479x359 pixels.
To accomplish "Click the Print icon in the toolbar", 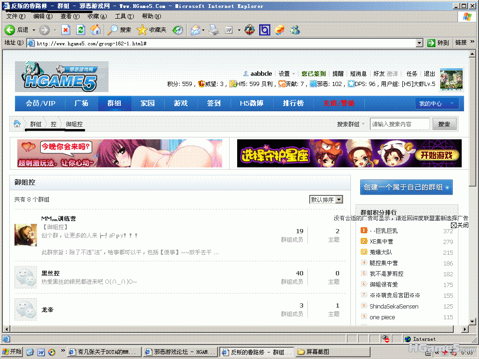I will pos(214,30).
